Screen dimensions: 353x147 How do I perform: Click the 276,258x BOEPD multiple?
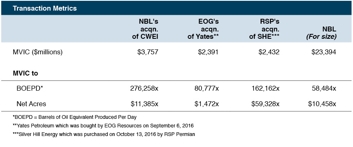pos(144,88)
